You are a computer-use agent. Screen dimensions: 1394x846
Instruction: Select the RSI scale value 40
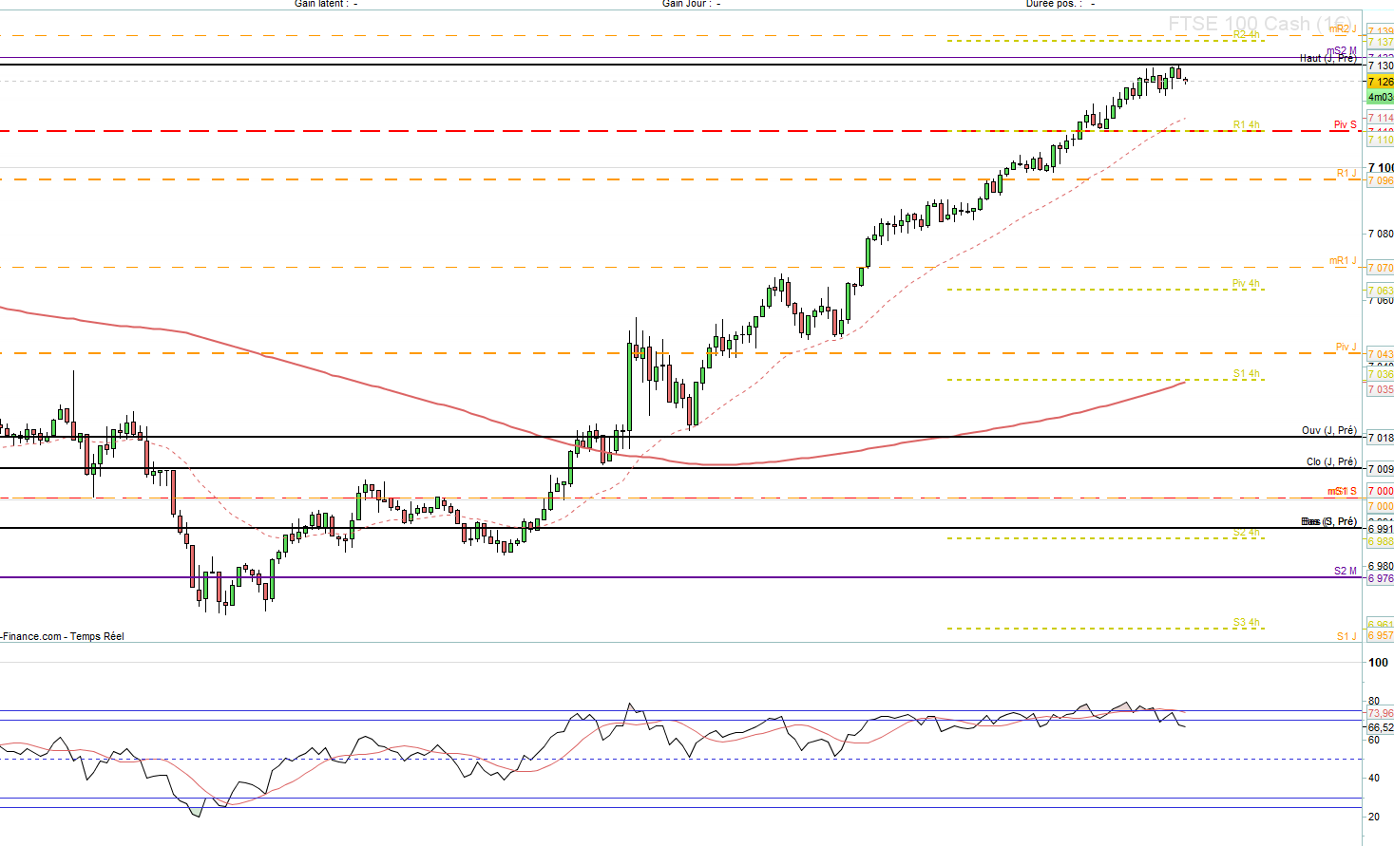pyautogui.click(x=1374, y=779)
